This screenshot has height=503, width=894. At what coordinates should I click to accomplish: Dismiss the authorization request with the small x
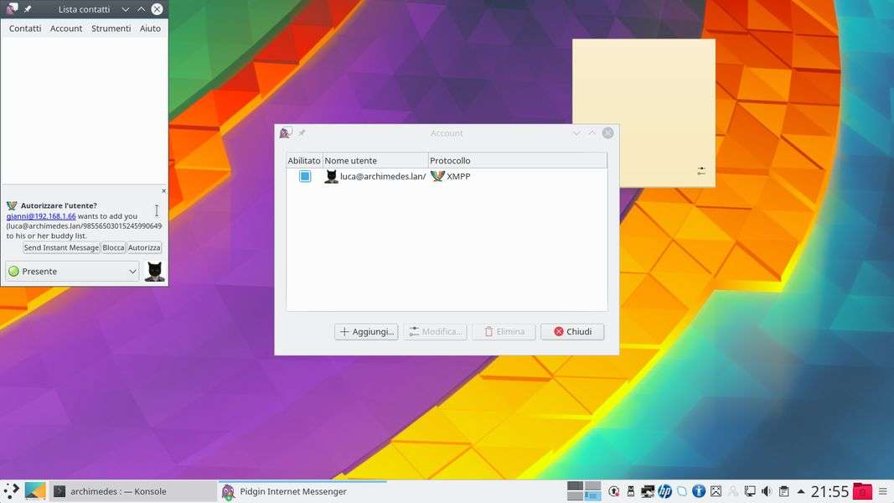tap(163, 191)
